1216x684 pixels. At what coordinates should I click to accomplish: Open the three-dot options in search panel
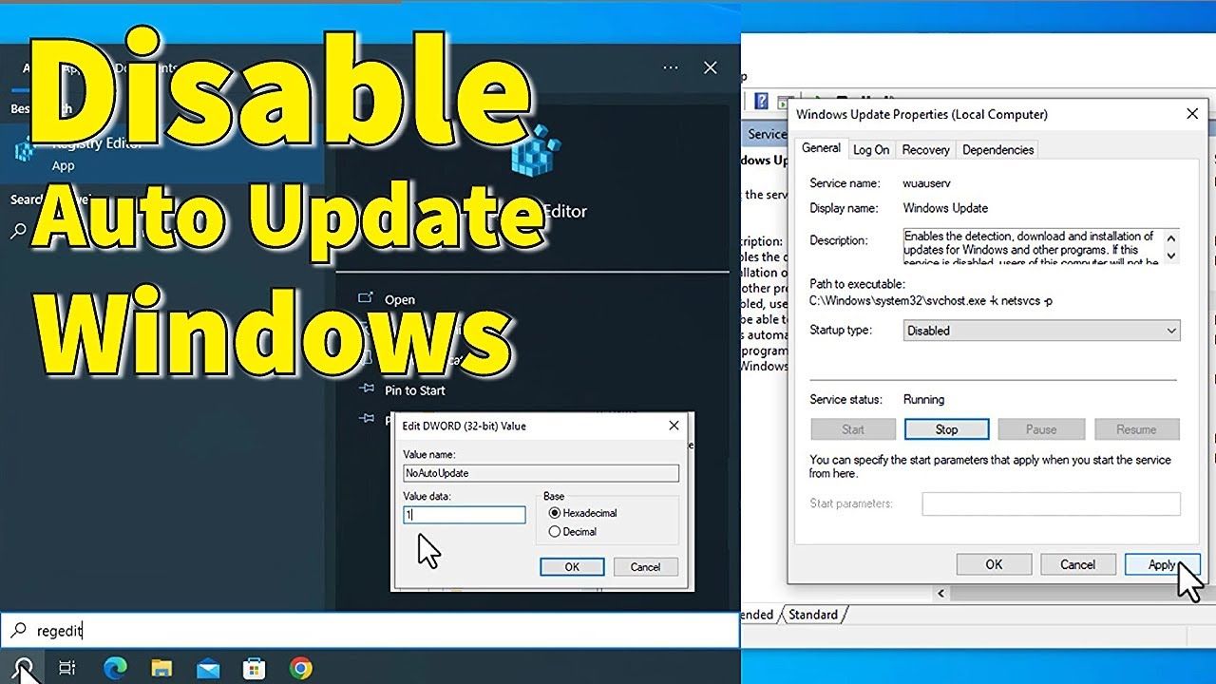coord(671,67)
